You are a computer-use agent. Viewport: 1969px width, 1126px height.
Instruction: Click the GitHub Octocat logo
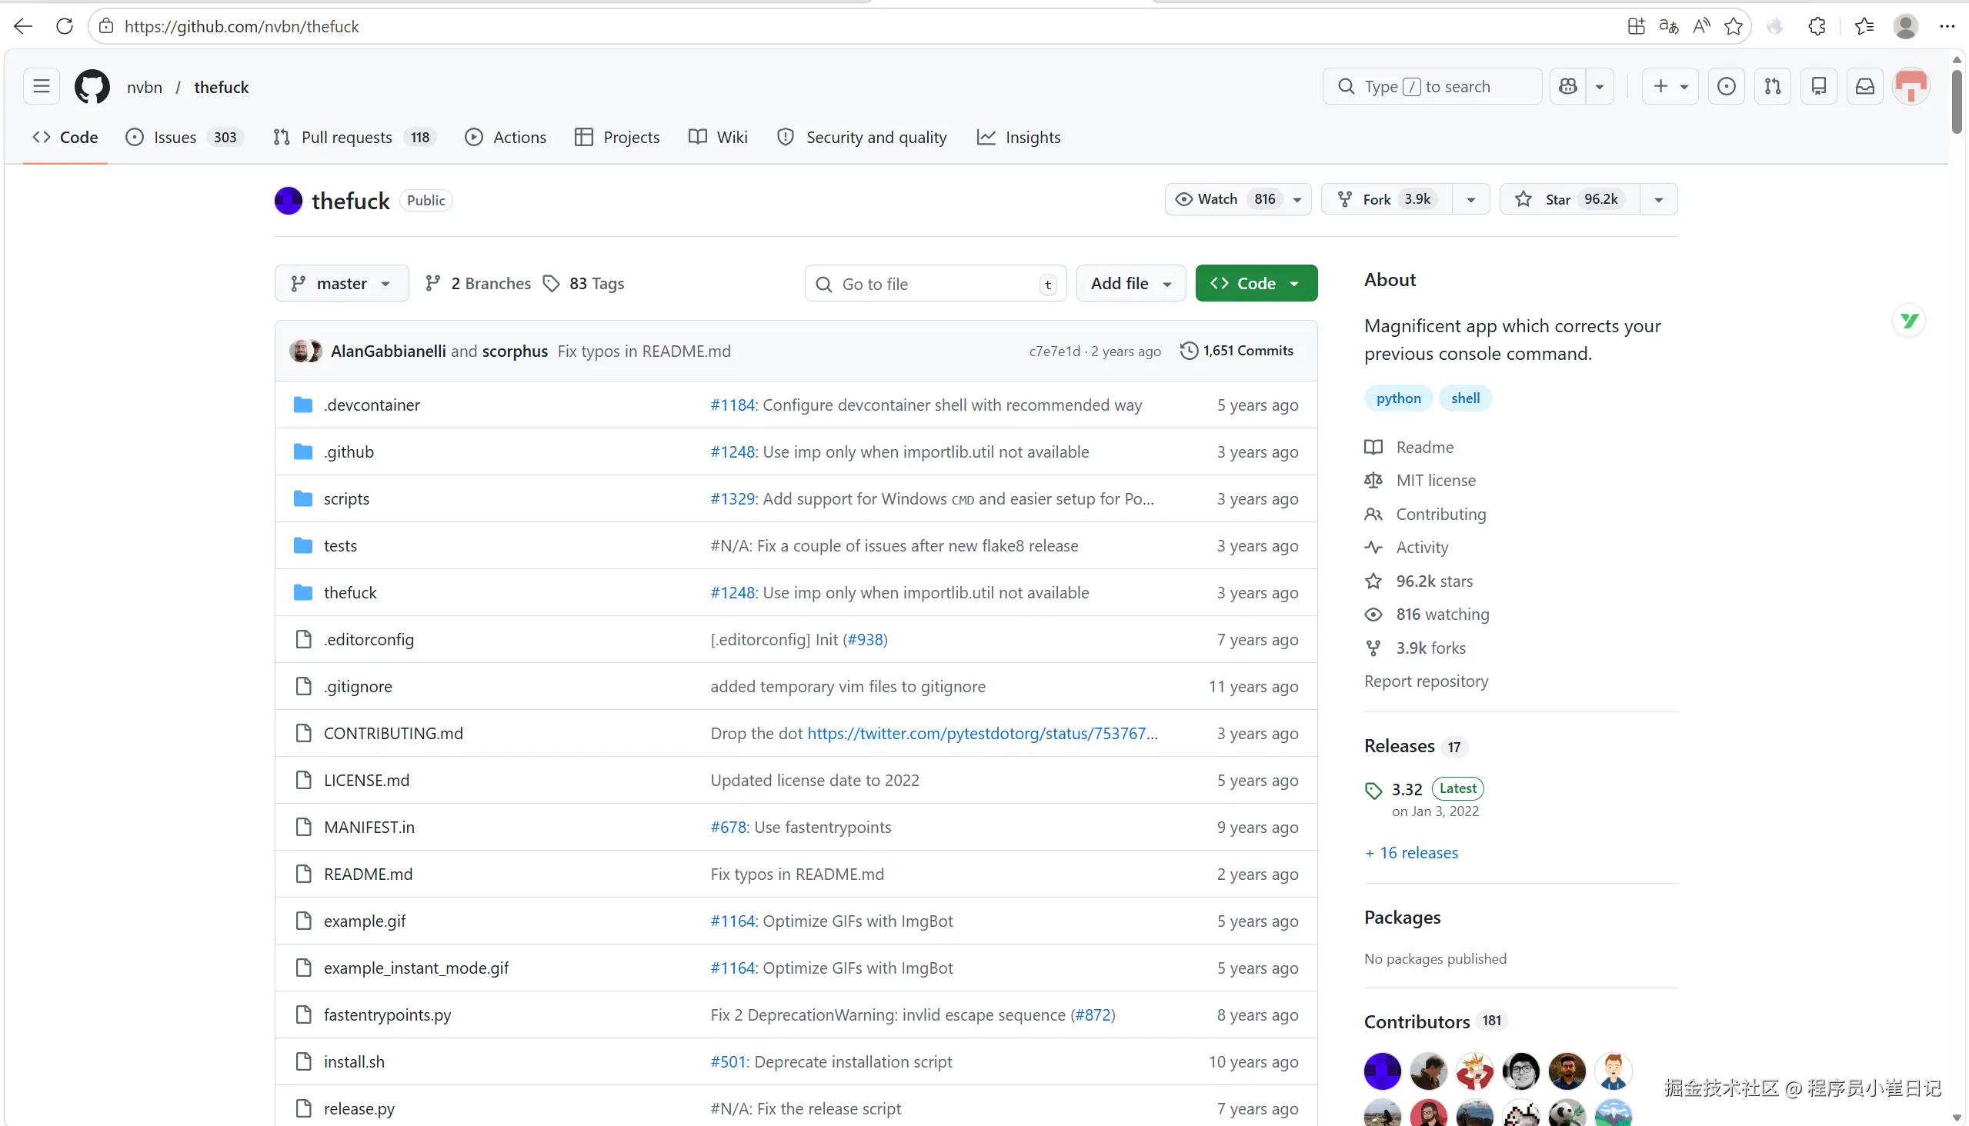tap(92, 87)
